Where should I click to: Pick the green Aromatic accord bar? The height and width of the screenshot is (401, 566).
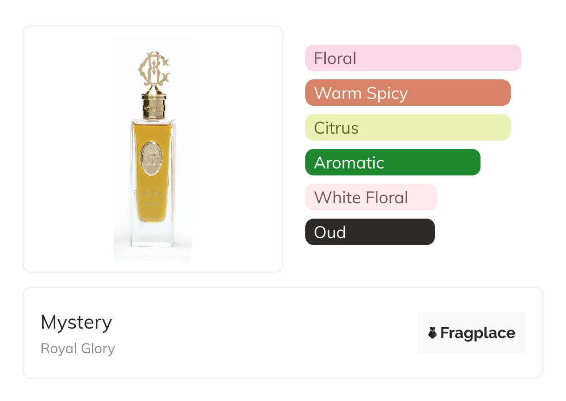392,162
